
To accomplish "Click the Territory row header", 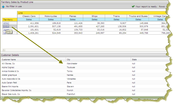I will point(10,20).
